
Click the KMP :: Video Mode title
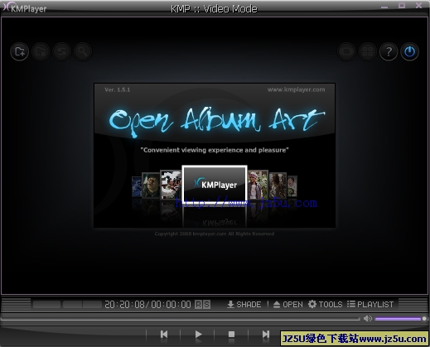pyautogui.click(x=214, y=9)
